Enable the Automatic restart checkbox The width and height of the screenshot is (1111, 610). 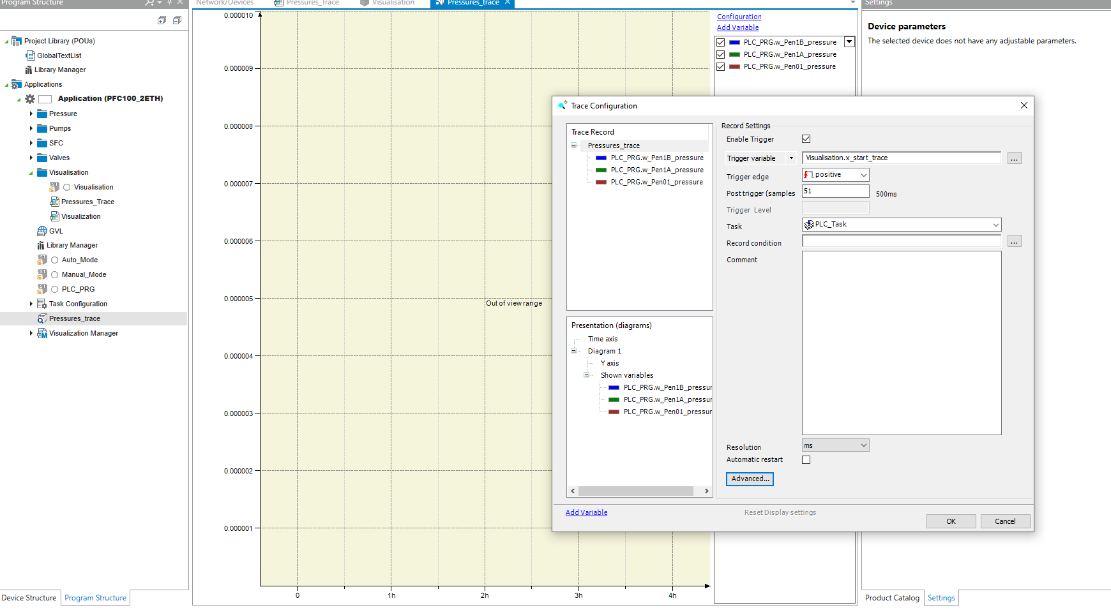pos(806,459)
